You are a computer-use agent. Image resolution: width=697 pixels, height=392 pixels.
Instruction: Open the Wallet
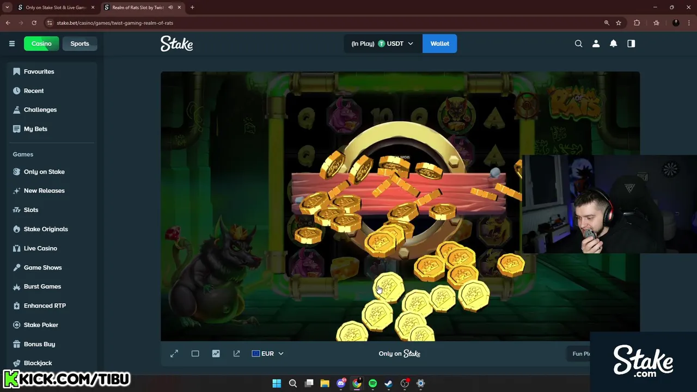pos(439,44)
